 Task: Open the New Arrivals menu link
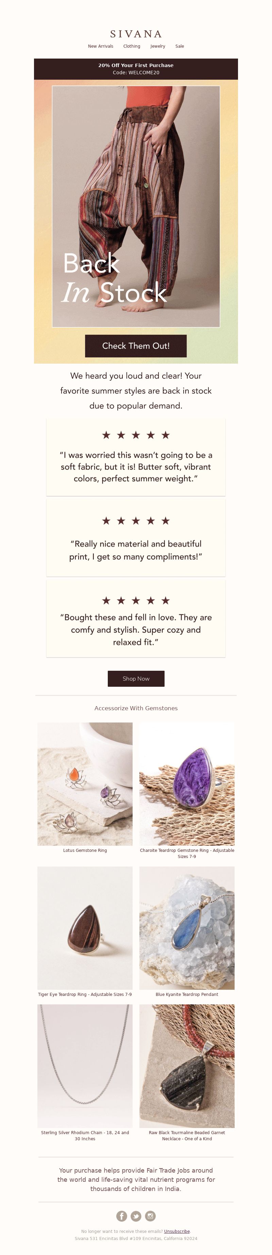click(x=100, y=46)
